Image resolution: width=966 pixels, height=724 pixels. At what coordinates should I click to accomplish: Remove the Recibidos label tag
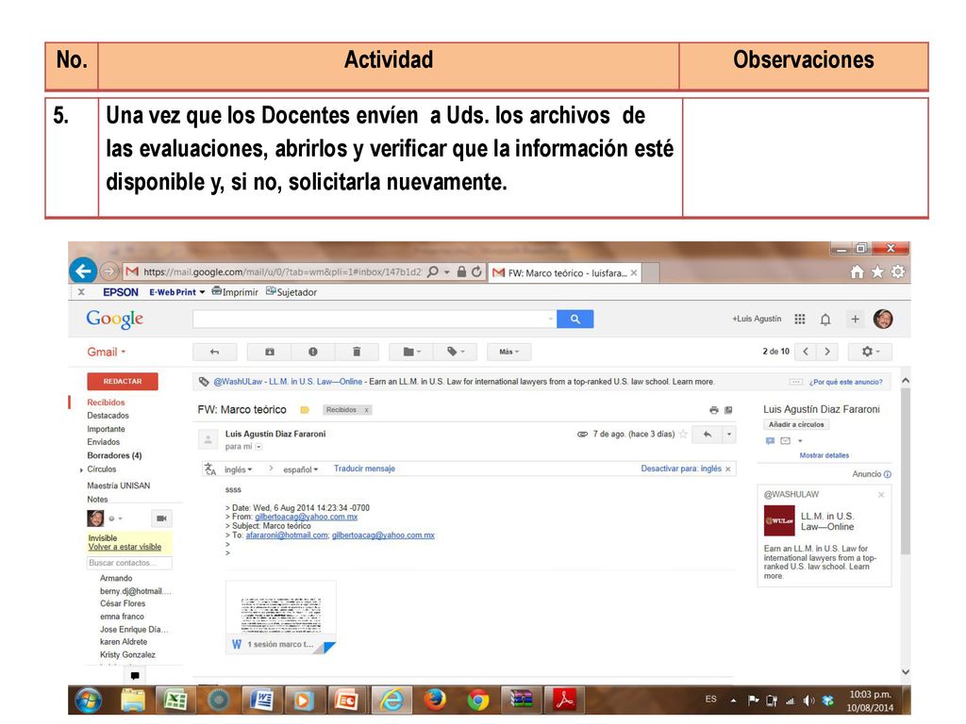coord(366,410)
